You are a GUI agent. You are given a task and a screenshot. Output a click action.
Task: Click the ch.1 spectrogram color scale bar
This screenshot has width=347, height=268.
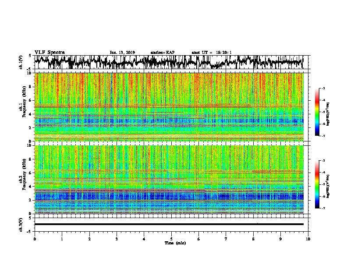pos(317,112)
